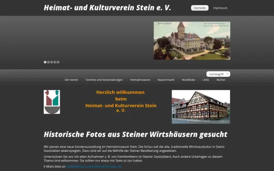Open the half-timbered house photo
Viewport: 274px width, 171px height.
[201, 107]
